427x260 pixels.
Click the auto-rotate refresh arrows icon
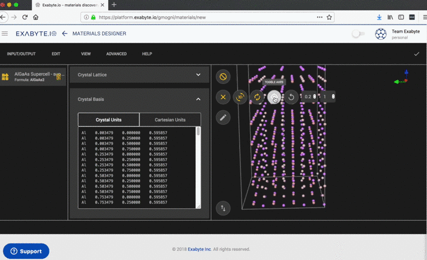(257, 97)
